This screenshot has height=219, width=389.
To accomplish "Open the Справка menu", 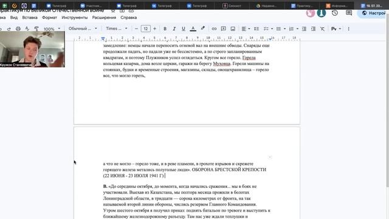I will (128, 18).
